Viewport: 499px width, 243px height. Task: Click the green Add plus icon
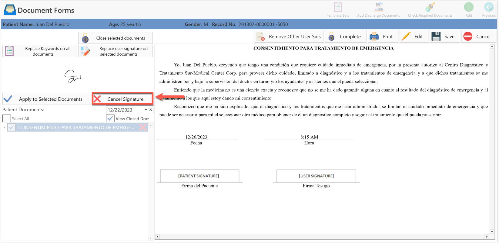(469, 7)
